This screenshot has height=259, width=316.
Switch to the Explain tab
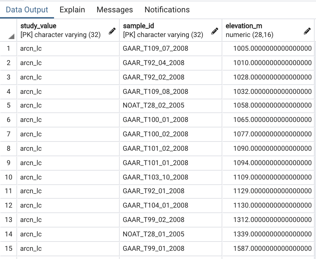[72, 10]
